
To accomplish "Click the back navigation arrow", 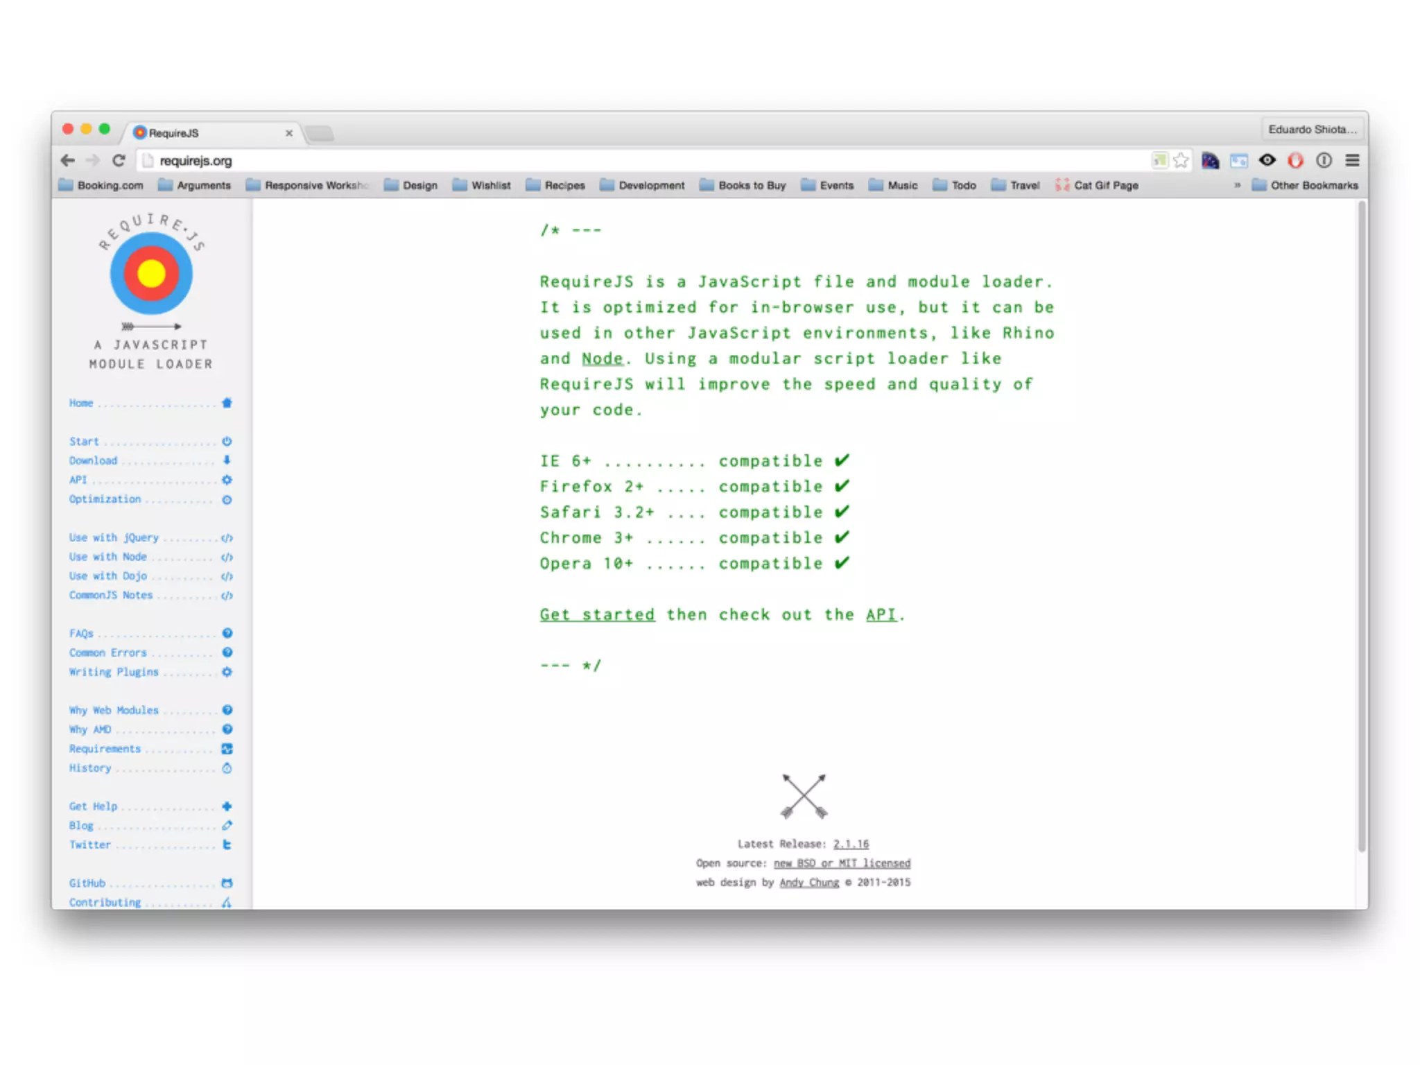I will coord(67,161).
